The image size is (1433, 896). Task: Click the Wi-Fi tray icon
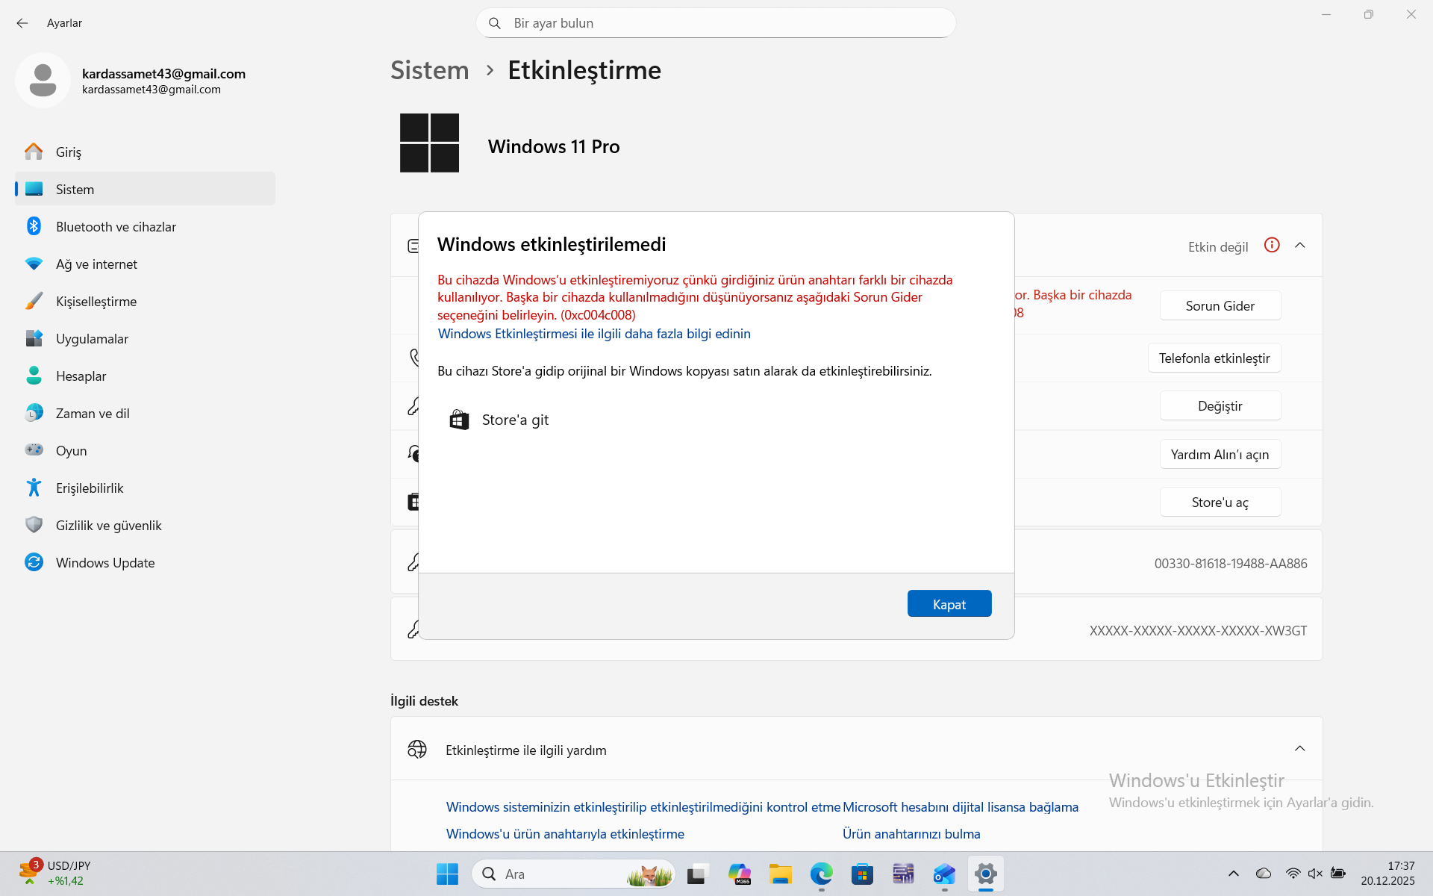pos(1293,874)
